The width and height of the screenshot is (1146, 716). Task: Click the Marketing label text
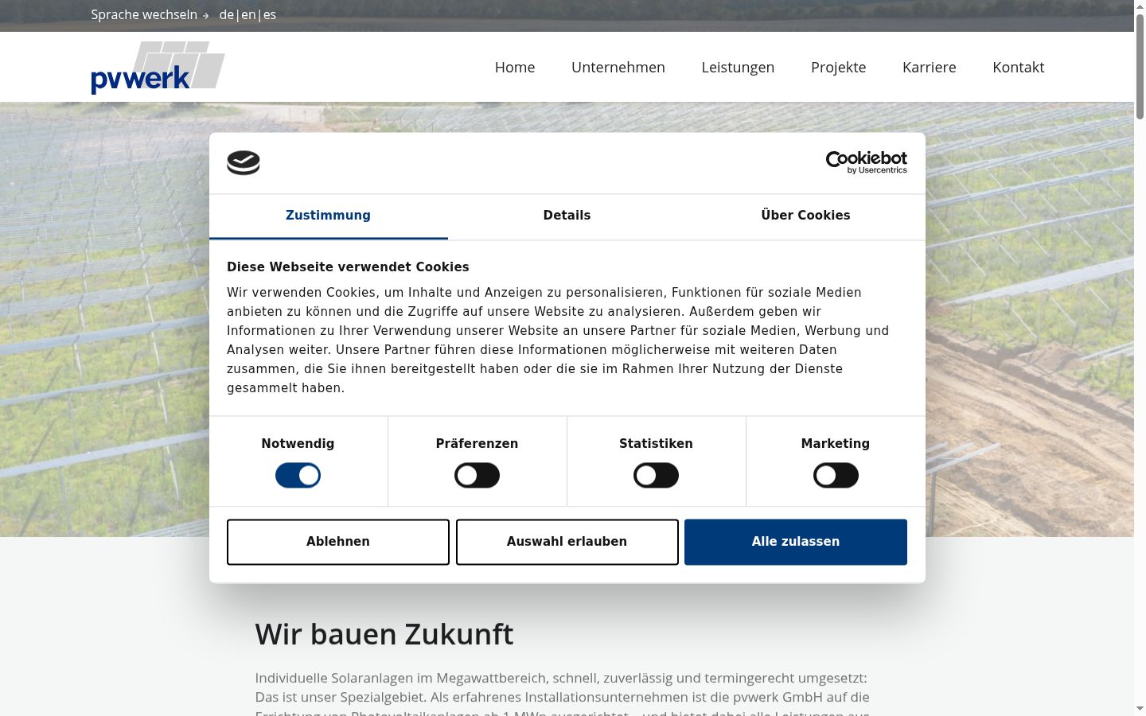[836, 444]
